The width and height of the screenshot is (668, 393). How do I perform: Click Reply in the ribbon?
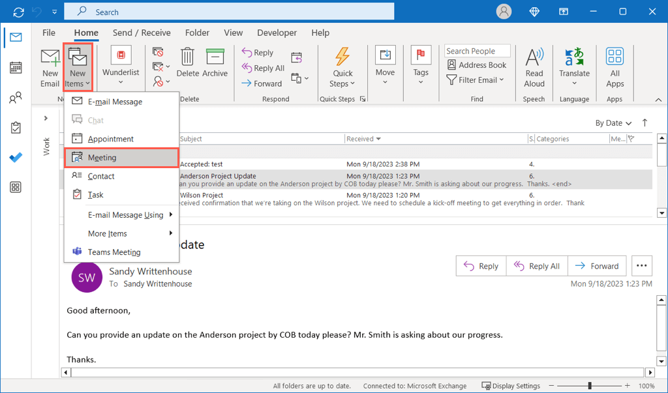point(258,52)
